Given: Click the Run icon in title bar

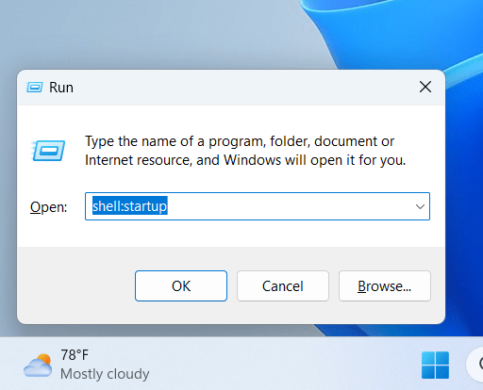Looking at the screenshot, I should (x=35, y=88).
